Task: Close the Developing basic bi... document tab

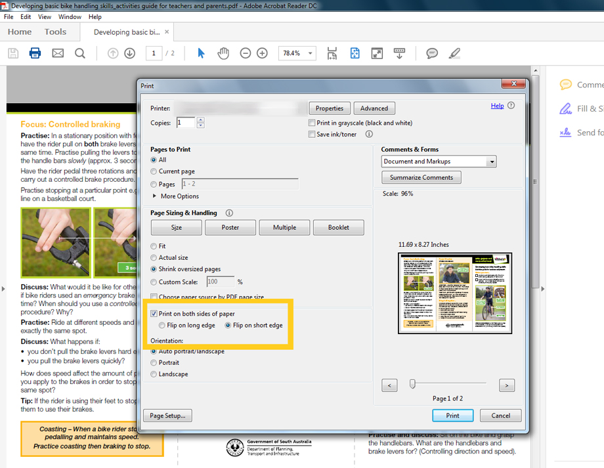Action: click(x=167, y=32)
